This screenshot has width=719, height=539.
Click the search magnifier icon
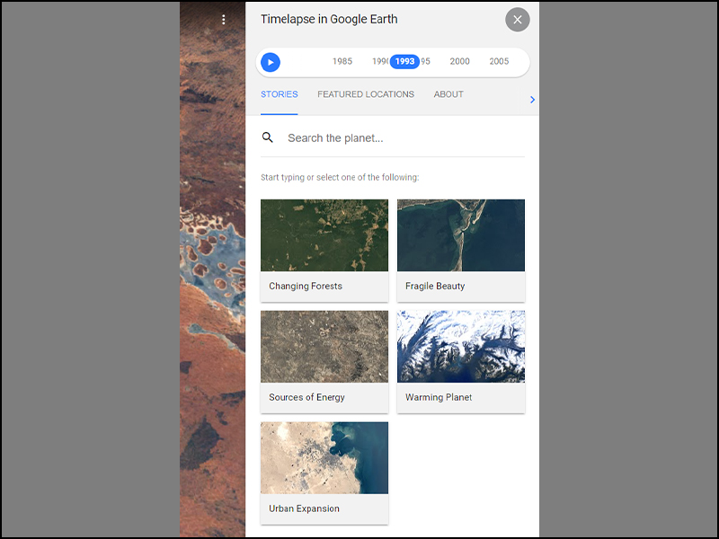[267, 137]
